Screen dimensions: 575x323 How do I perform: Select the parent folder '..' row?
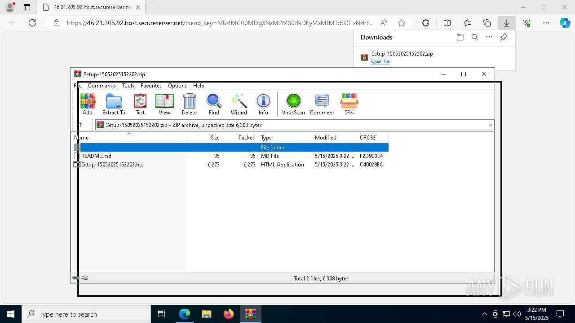pyautogui.click(x=230, y=148)
